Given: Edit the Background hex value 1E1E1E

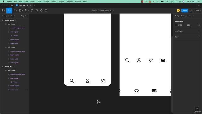Looking at the screenshot, I should (x=180, y=25).
